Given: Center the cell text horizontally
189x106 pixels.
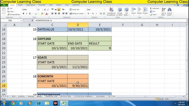Looking at the screenshot, I should pos(56,14).
